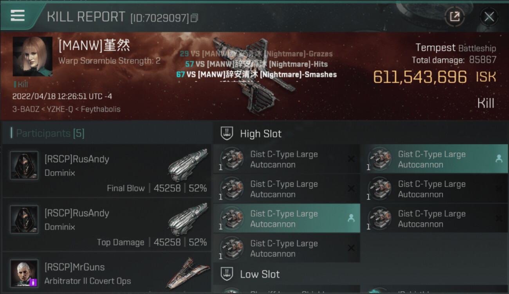Click the victim's character portrait

[32, 56]
